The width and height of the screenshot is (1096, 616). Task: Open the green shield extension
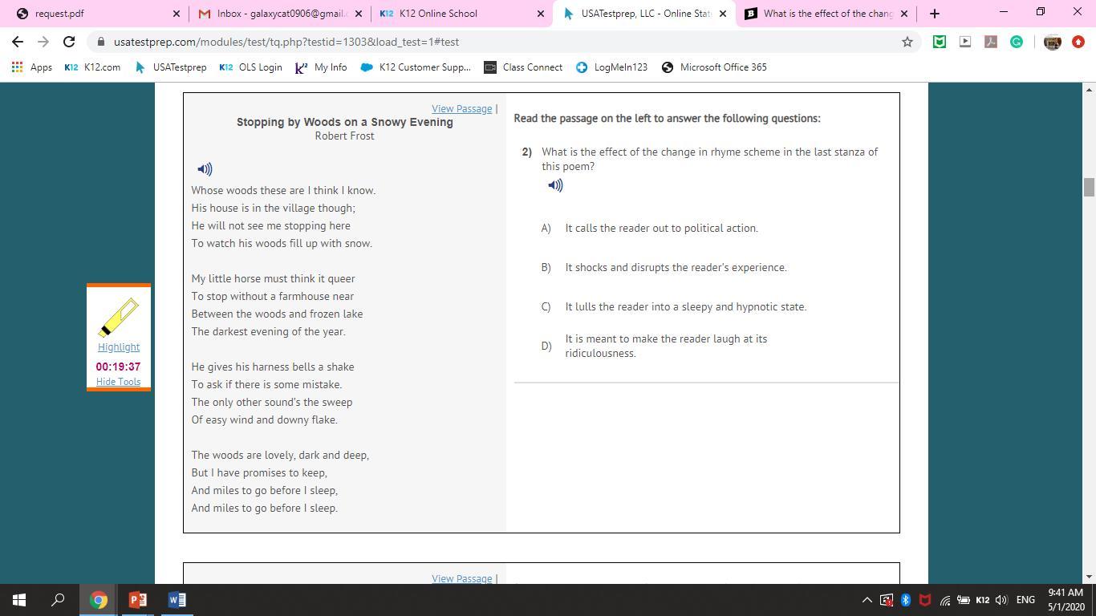click(x=940, y=42)
